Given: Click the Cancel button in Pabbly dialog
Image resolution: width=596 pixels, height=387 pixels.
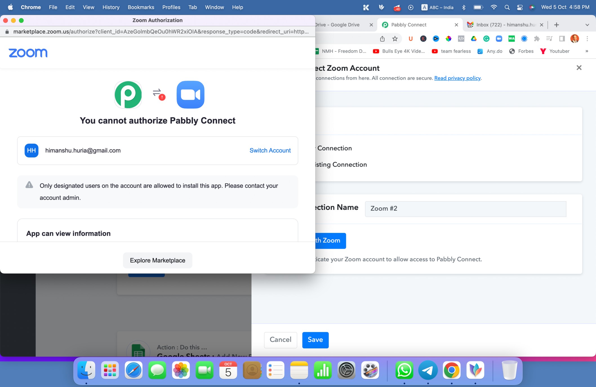Looking at the screenshot, I should (281, 340).
